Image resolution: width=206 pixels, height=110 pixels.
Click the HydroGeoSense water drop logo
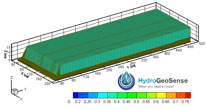pyautogui.click(x=126, y=80)
